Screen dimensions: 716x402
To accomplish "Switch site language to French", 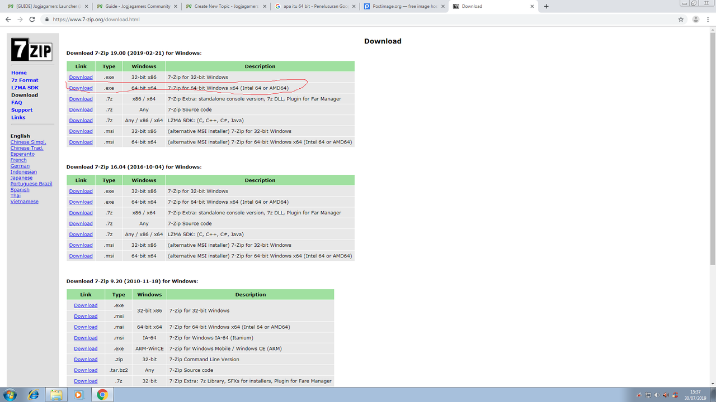I will pyautogui.click(x=18, y=160).
